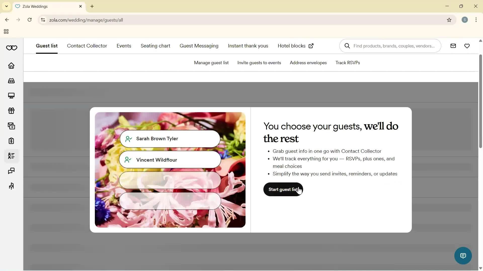483x271 pixels.
Task: Open favorites via the heart icon
Action: pos(467,46)
